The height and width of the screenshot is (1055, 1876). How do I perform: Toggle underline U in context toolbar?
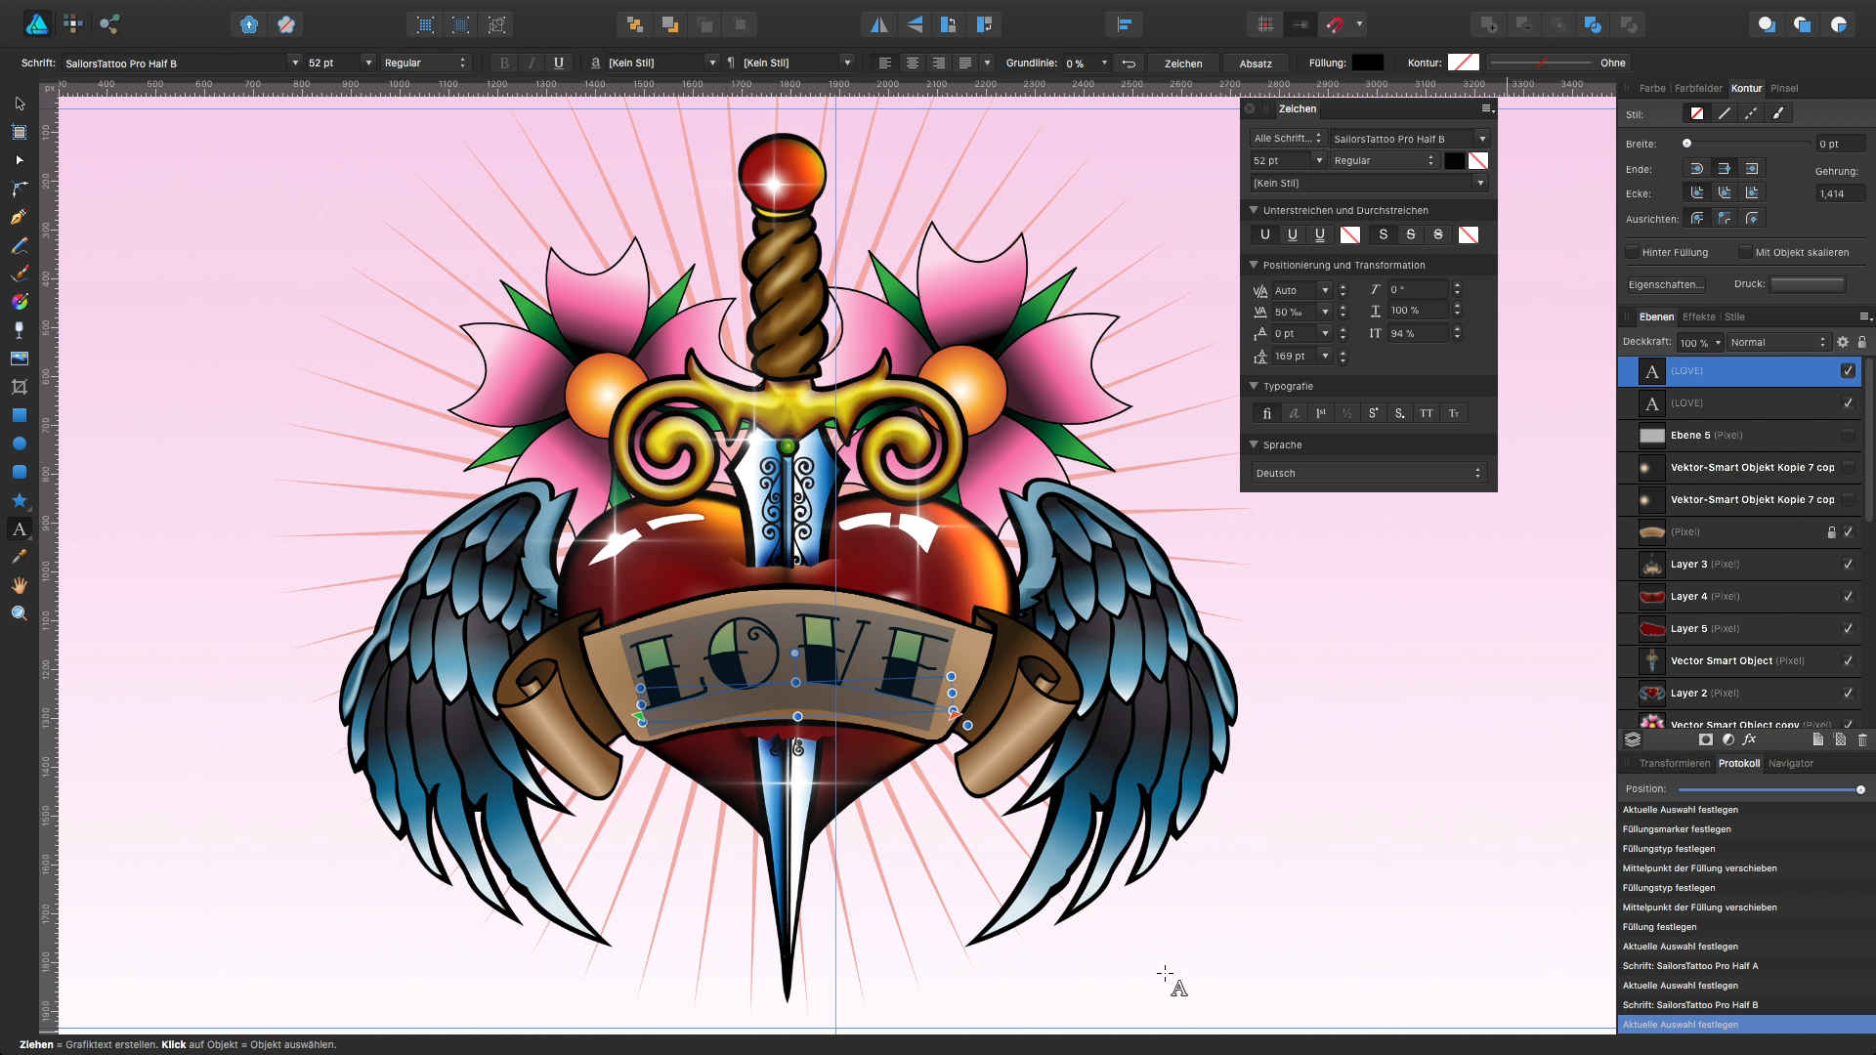point(559,63)
